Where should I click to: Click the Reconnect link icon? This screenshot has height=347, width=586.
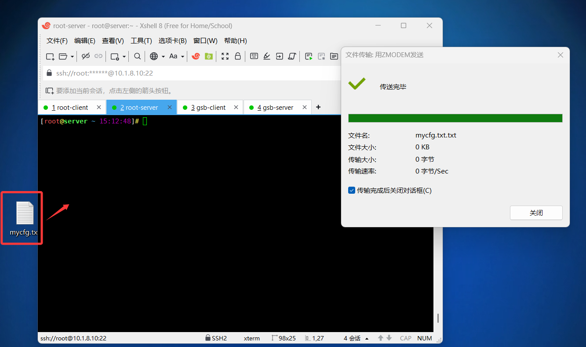click(98, 56)
